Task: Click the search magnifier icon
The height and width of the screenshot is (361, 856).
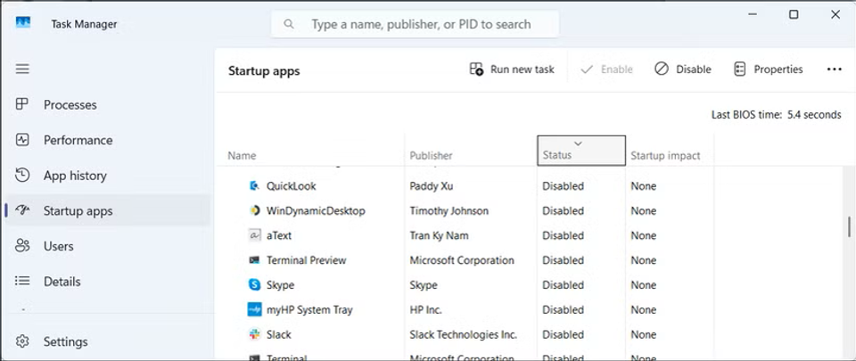Action: tap(289, 24)
